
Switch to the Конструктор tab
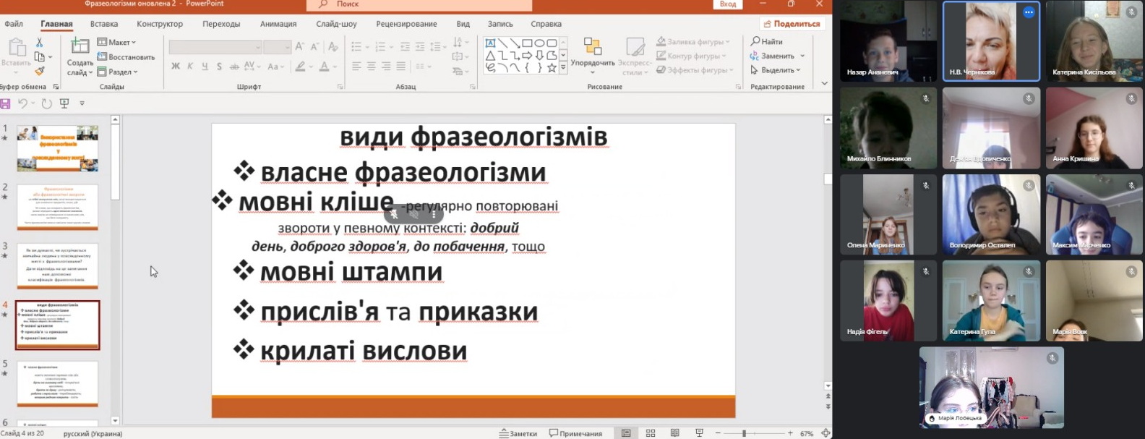tap(160, 24)
